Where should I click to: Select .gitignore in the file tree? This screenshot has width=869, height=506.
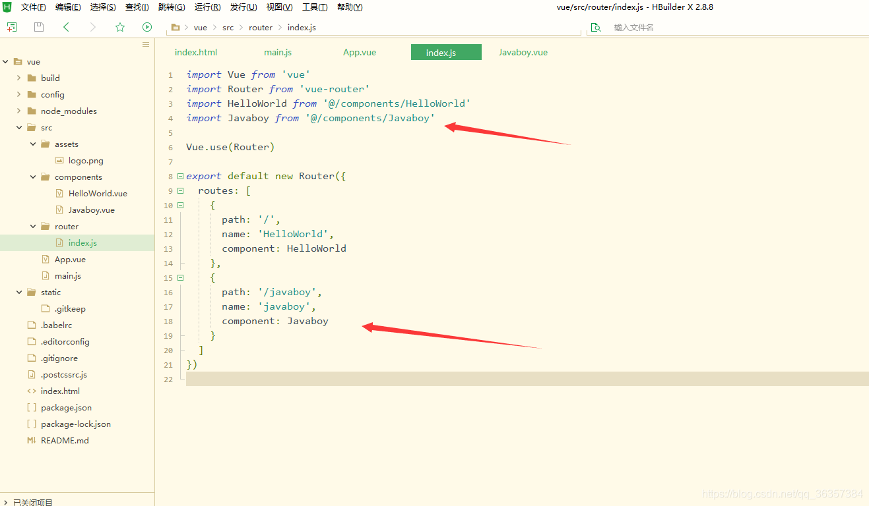(59, 358)
